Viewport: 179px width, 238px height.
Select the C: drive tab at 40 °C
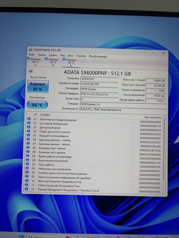coord(34,62)
